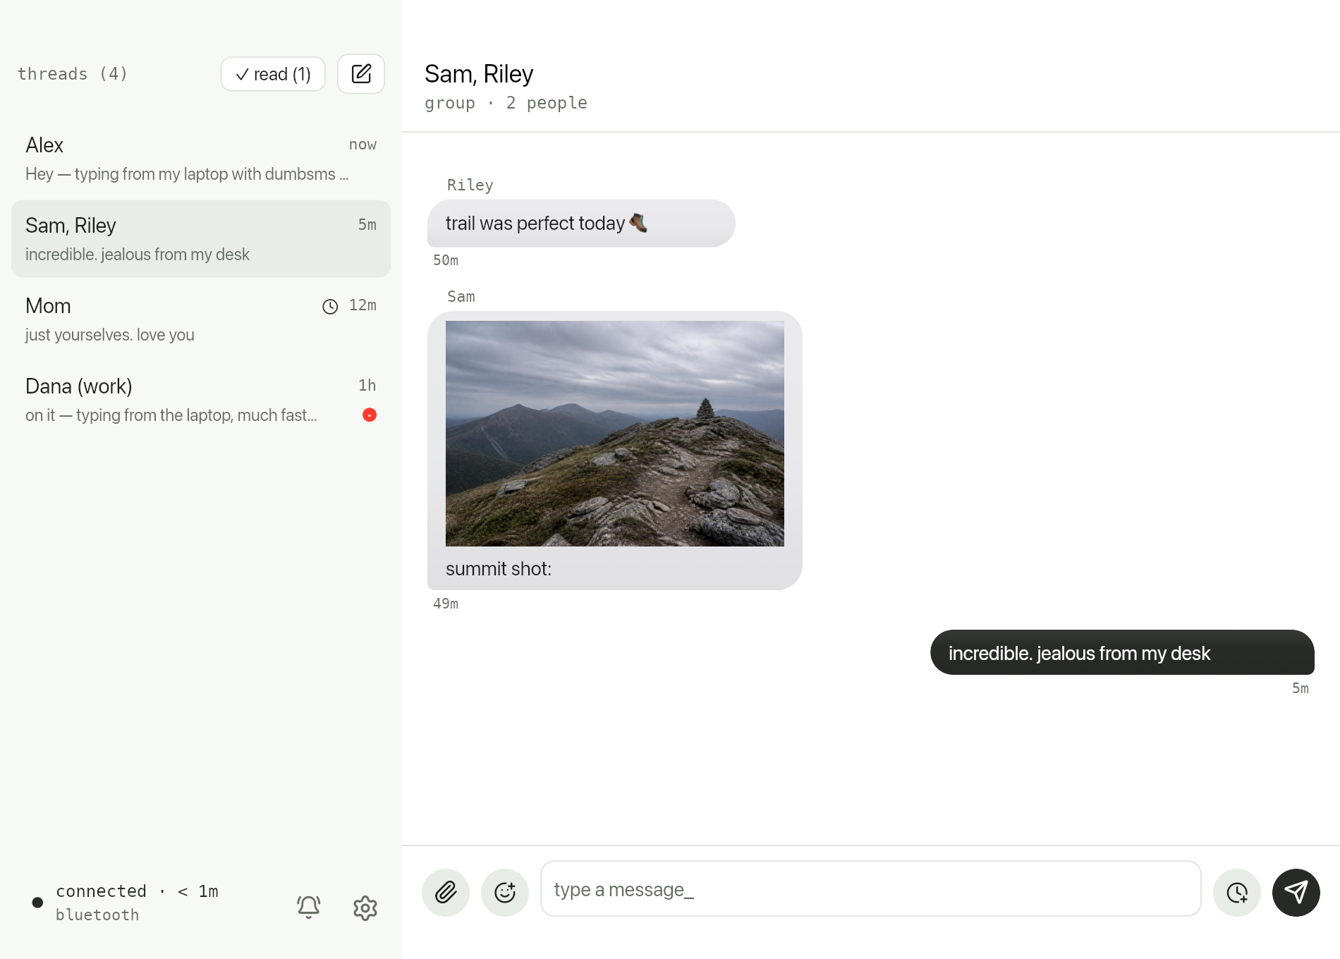The width and height of the screenshot is (1340, 959).
Task: Click the schedule message clock icon
Action: click(1237, 893)
